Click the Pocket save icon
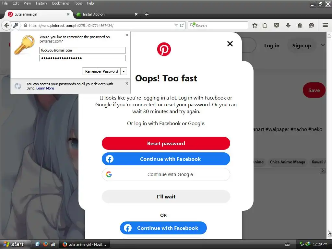Image resolution: width=332 pixels, height=249 pixels. 277,25
